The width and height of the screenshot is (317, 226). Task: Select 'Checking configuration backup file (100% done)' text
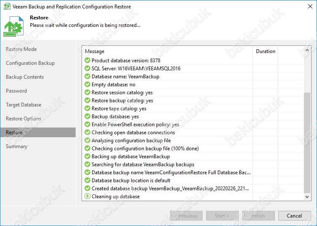[x=145, y=148]
